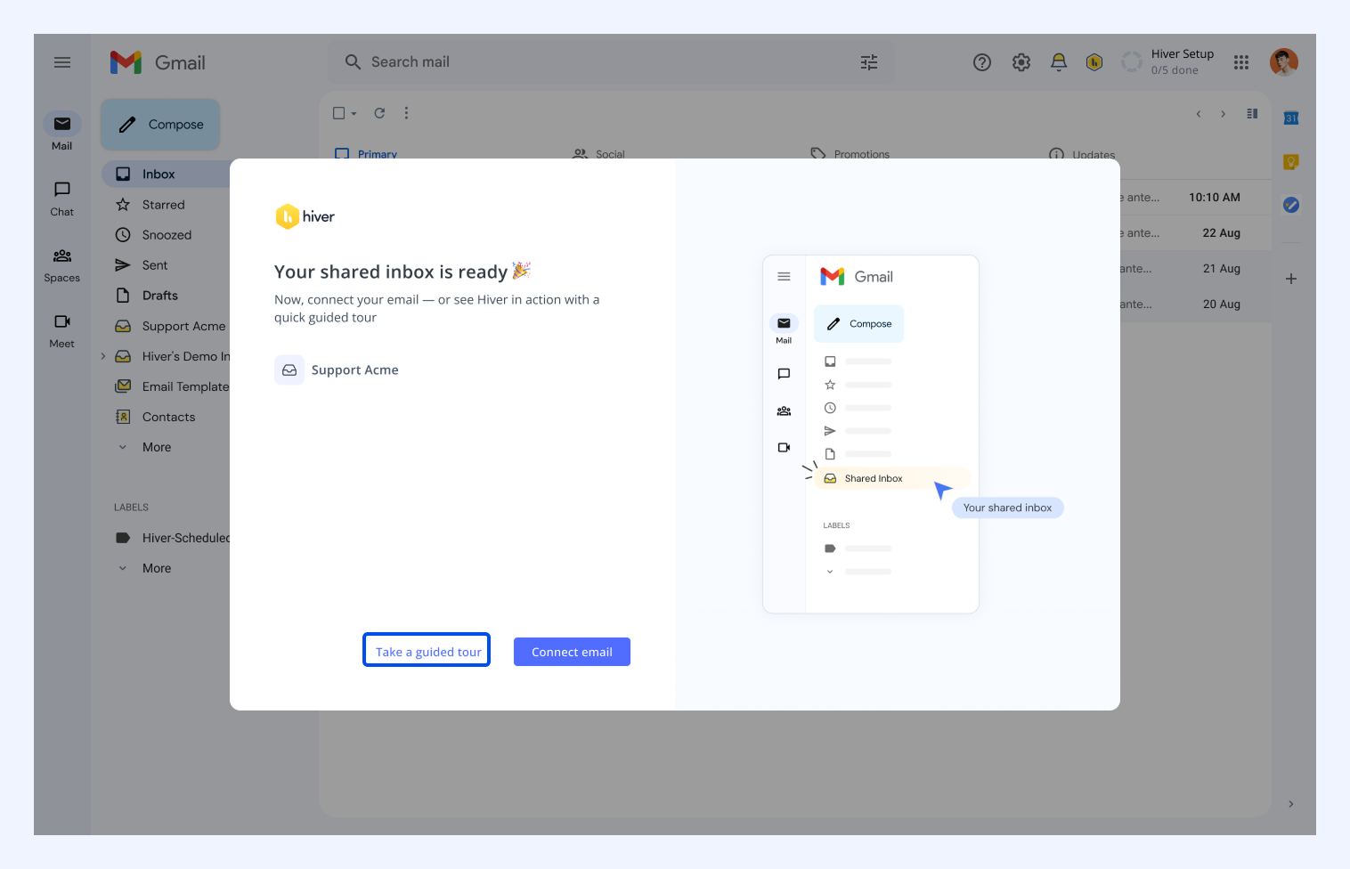
Task: Click the Gmail logo
Action: [x=158, y=62]
